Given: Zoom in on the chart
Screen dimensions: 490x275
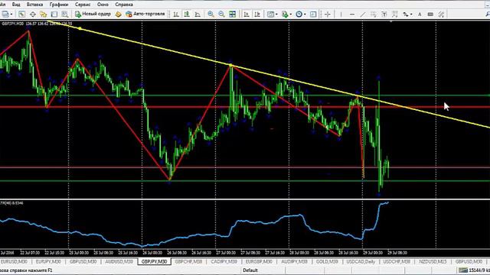Looking at the screenshot, I should [211, 14].
